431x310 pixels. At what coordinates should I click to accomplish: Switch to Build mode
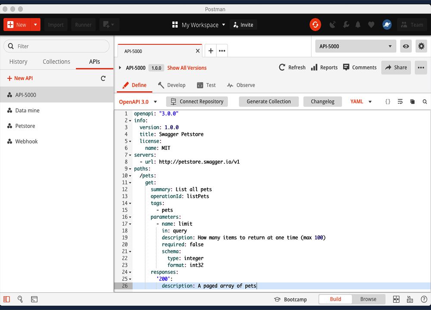coord(335,299)
